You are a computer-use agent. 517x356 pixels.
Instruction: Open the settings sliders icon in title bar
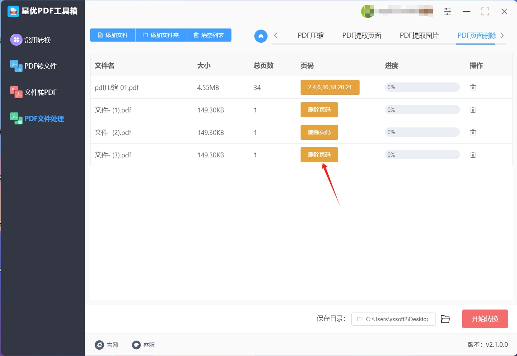point(447,12)
